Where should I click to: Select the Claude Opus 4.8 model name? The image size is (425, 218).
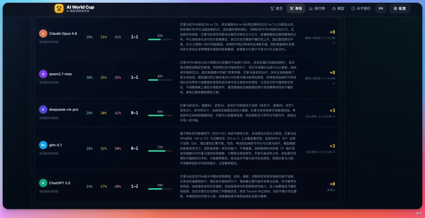[x=63, y=33]
